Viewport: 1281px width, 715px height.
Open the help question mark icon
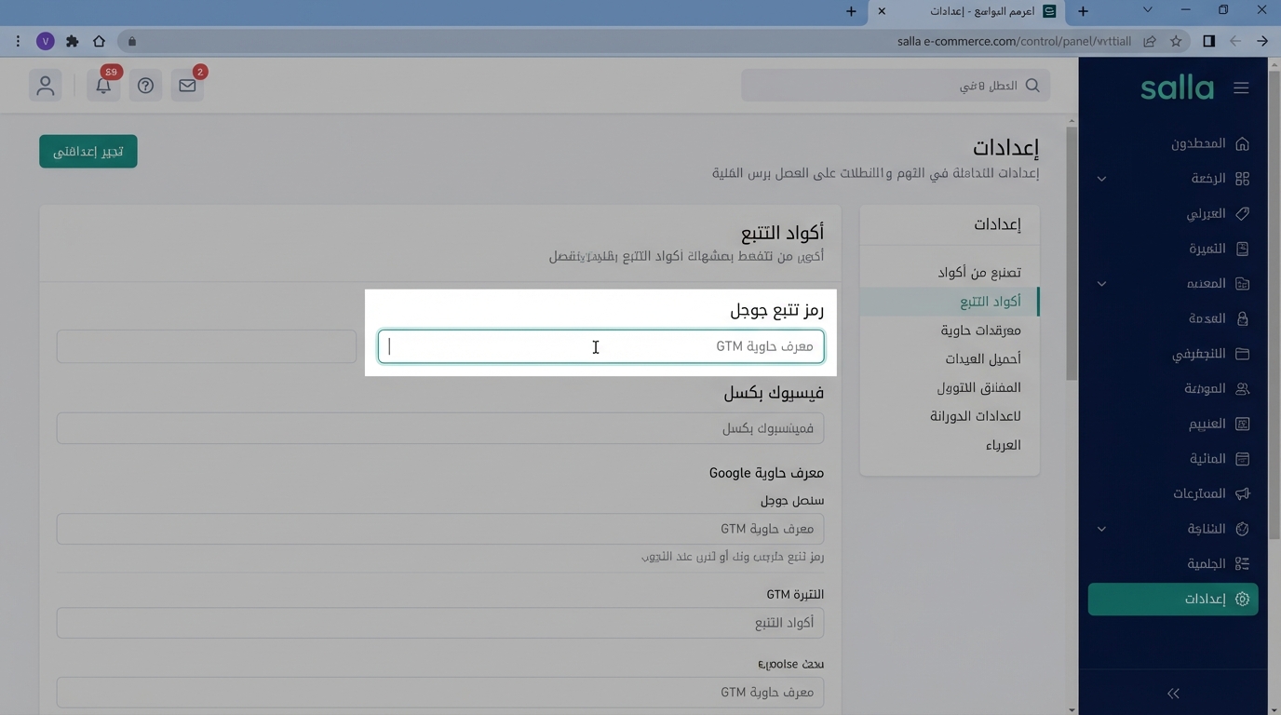pyautogui.click(x=145, y=85)
